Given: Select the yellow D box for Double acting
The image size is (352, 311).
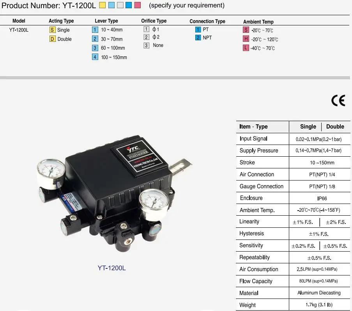Looking at the screenshot, I should (x=53, y=39).
